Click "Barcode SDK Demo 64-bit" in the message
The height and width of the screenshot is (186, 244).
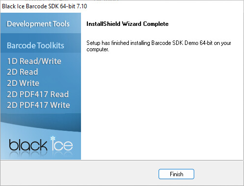182,43
